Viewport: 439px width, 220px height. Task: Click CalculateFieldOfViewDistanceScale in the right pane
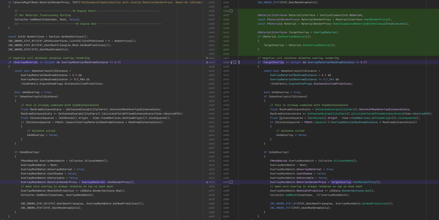coord(377,114)
